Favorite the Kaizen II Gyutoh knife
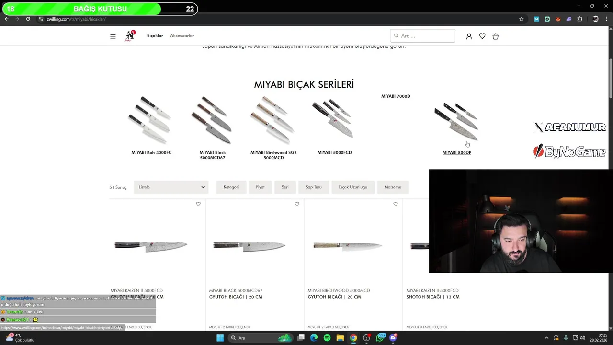613x345 pixels. pos(198,204)
